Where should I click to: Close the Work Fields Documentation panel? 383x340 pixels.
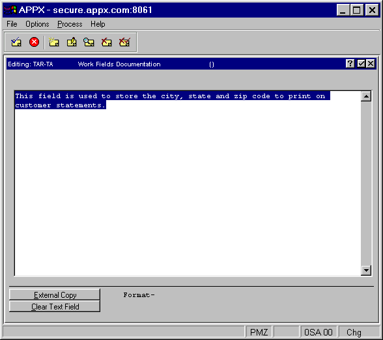pos(371,64)
